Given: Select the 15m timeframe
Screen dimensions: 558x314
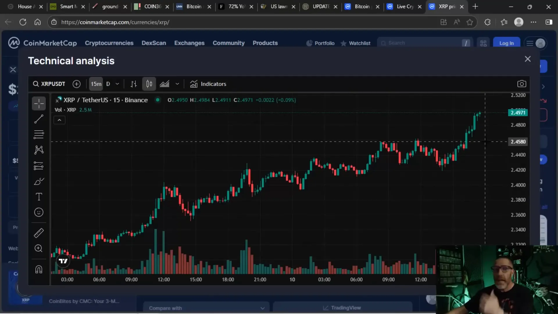Looking at the screenshot, I should 96,84.
